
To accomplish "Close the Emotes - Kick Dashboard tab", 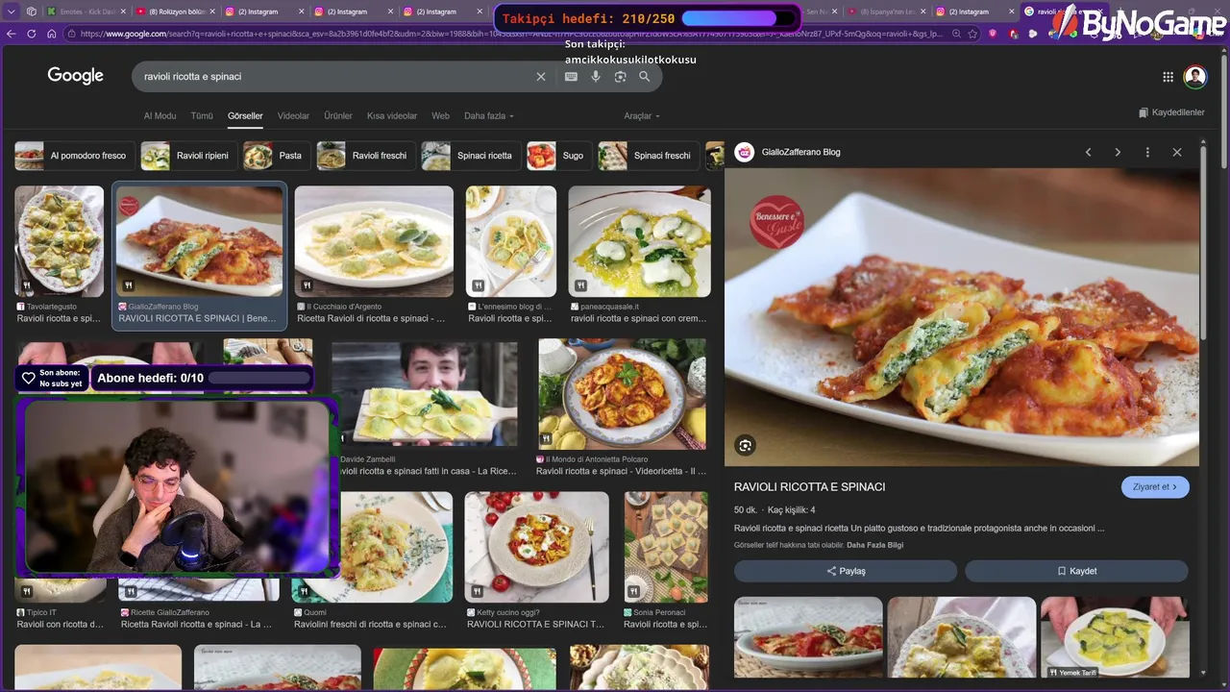I will [x=121, y=12].
